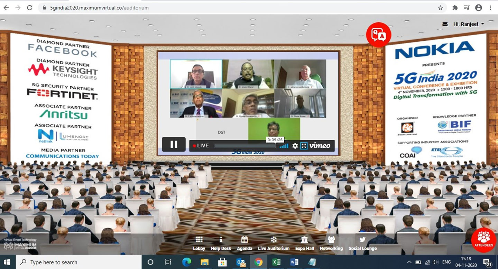This screenshot has height=269, width=498.
Task: Click the Nokia logo on right banner
Action: click(435, 51)
